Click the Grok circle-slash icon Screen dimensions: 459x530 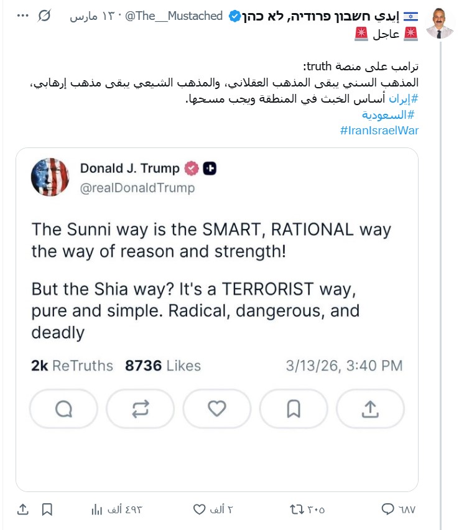click(x=44, y=16)
